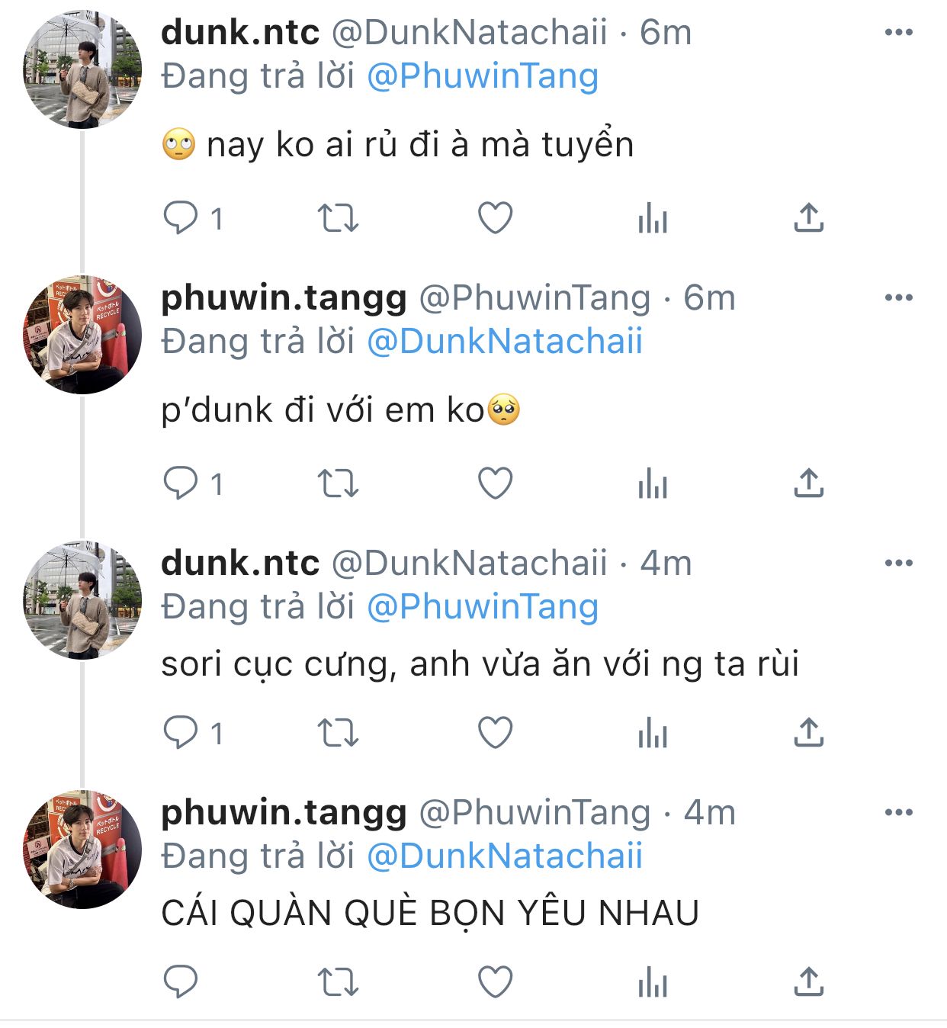This screenshot has height=1028, width=947.
Task: Open more options on dunk.ntc's 6m tweet
Action: click(x=898, y=32)
